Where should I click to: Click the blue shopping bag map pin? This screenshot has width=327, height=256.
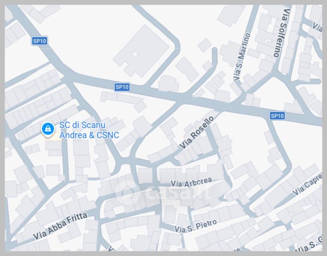tap(48, 130)
